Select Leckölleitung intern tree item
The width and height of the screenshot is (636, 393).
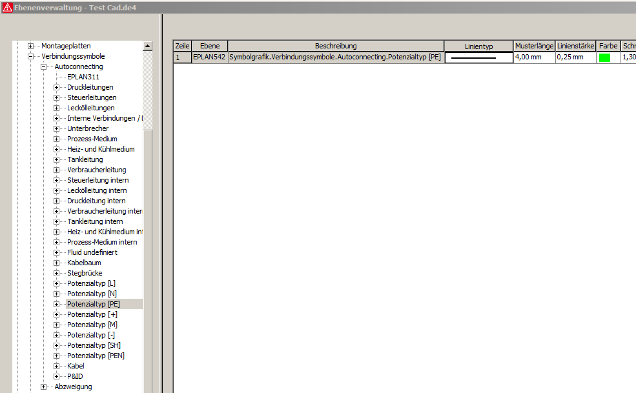(x=97, y=190)
